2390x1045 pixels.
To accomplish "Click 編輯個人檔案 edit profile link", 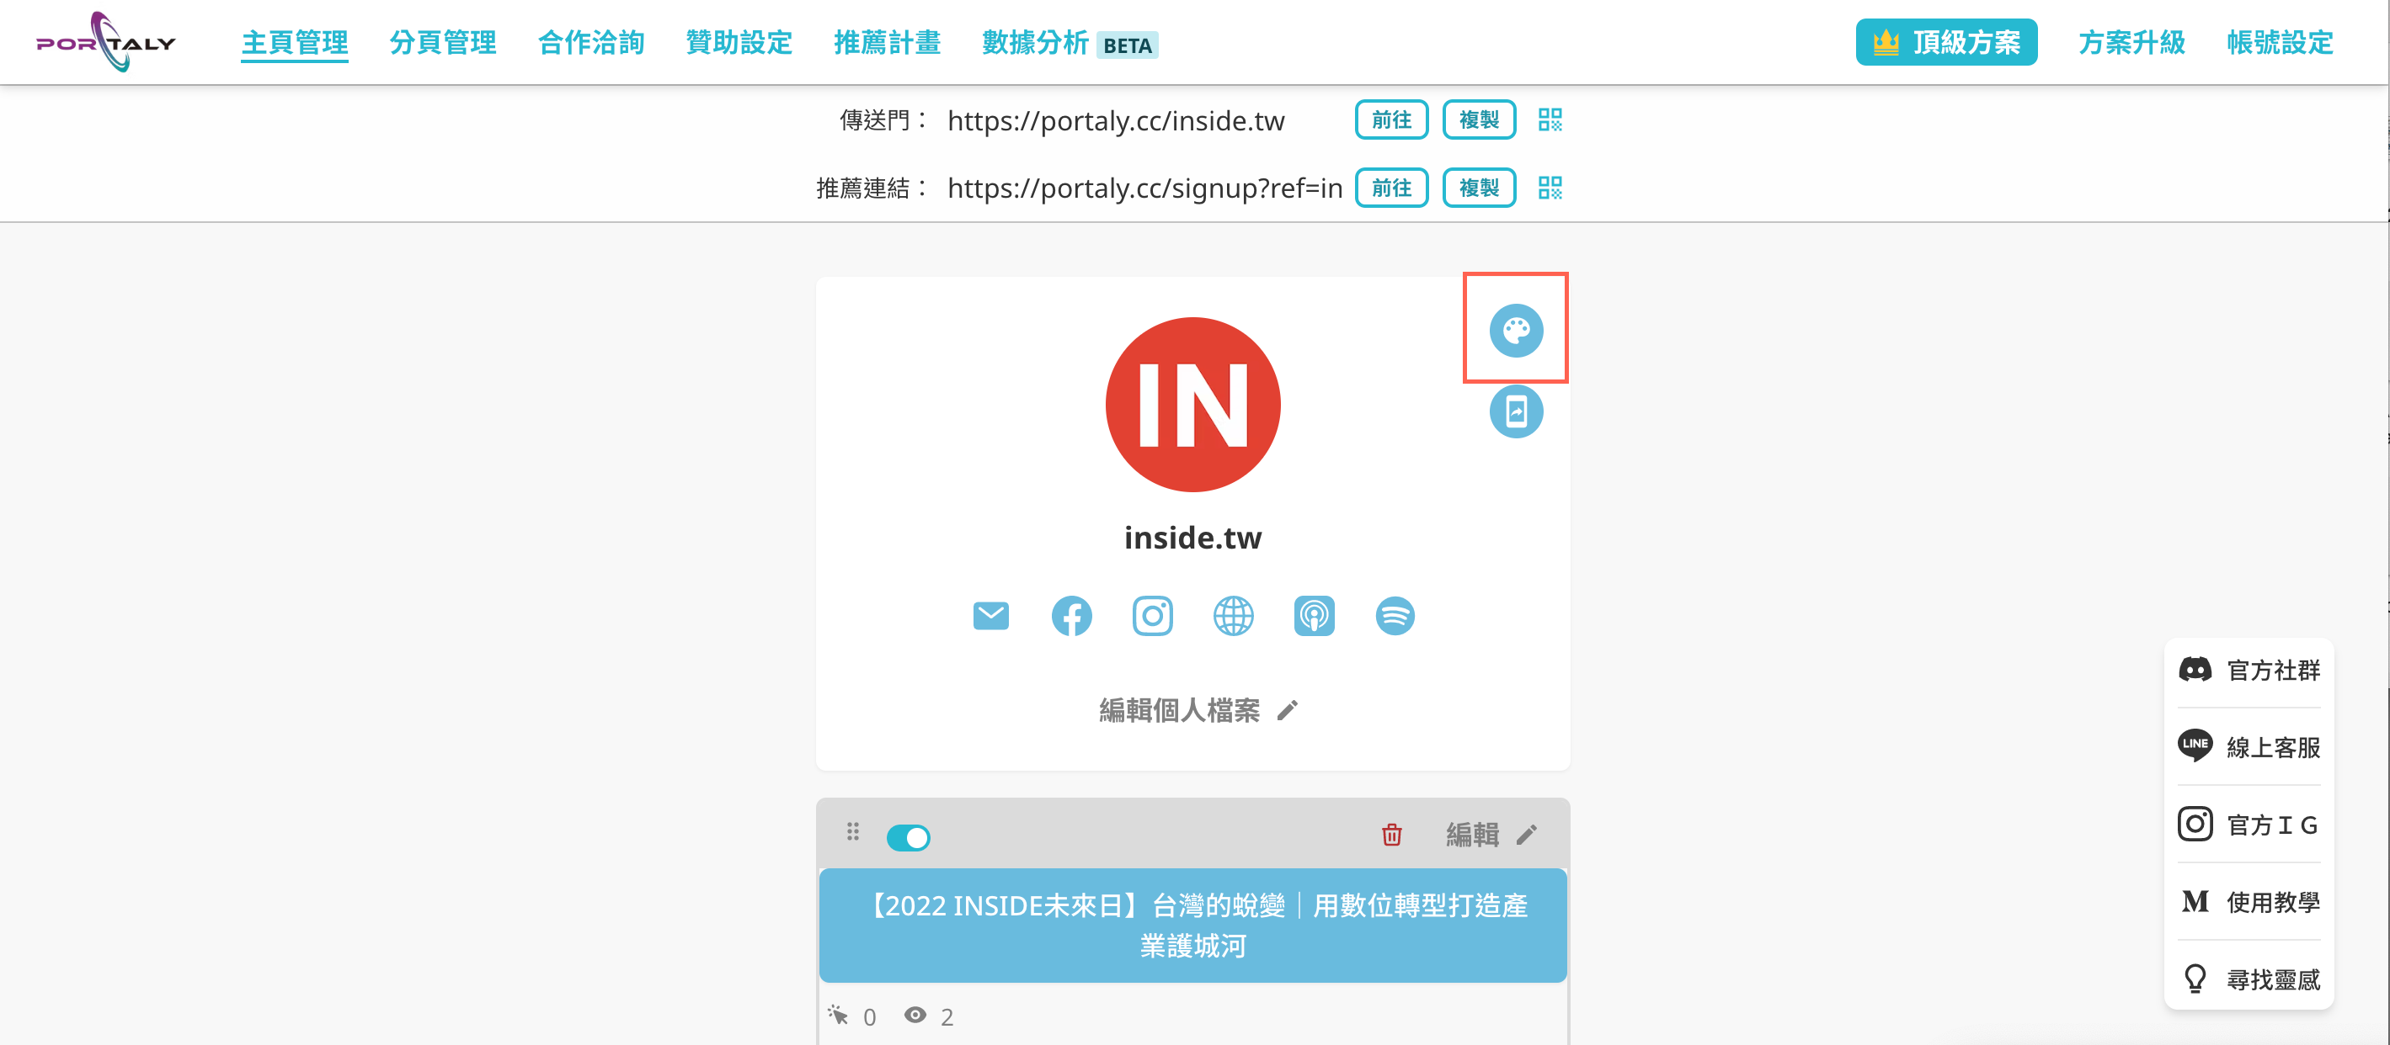I will 1198,710.
